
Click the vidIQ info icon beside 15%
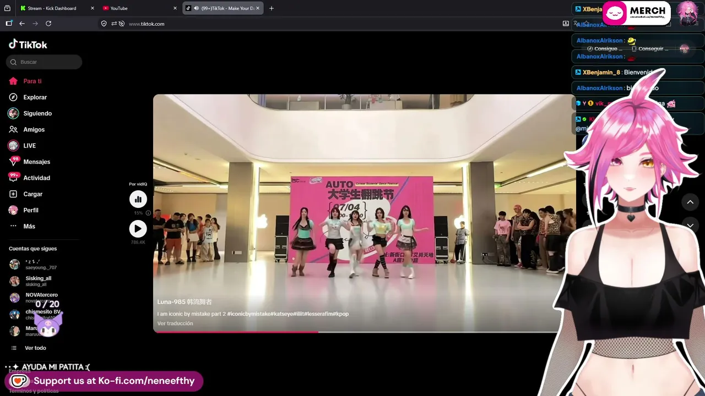coord(148,213)
